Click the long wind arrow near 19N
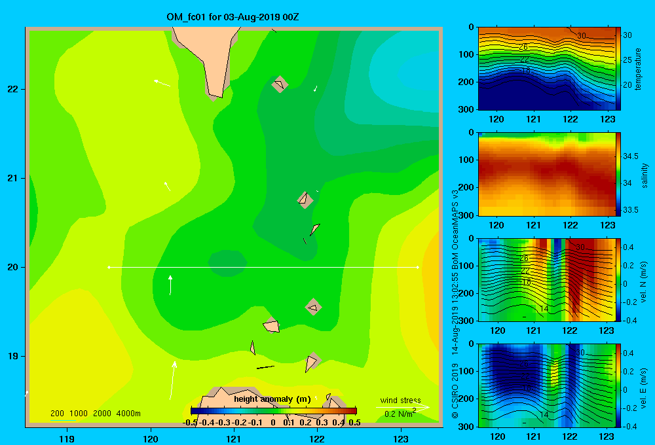Image resolution: width=655 pixels, height=445 pixels. 172,380
